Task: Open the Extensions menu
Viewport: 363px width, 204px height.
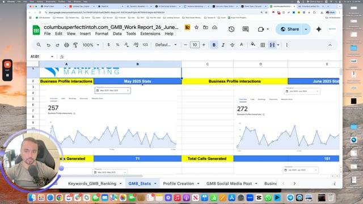Action: pyautogui.click(x=150, y=34)
